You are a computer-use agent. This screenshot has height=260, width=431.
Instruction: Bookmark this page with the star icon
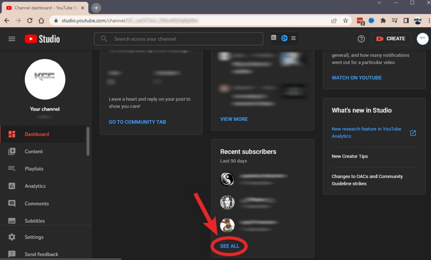[346, 20]
